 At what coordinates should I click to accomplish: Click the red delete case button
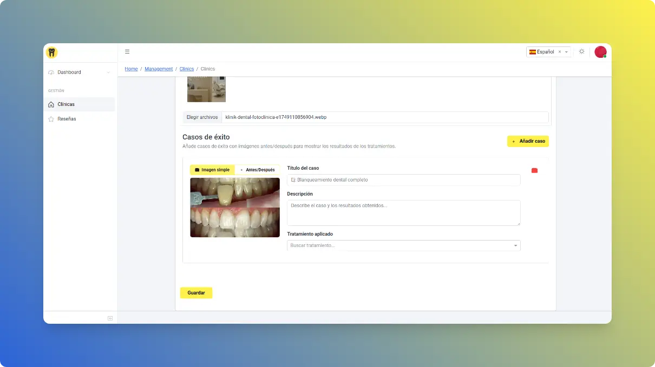(534, 171)
